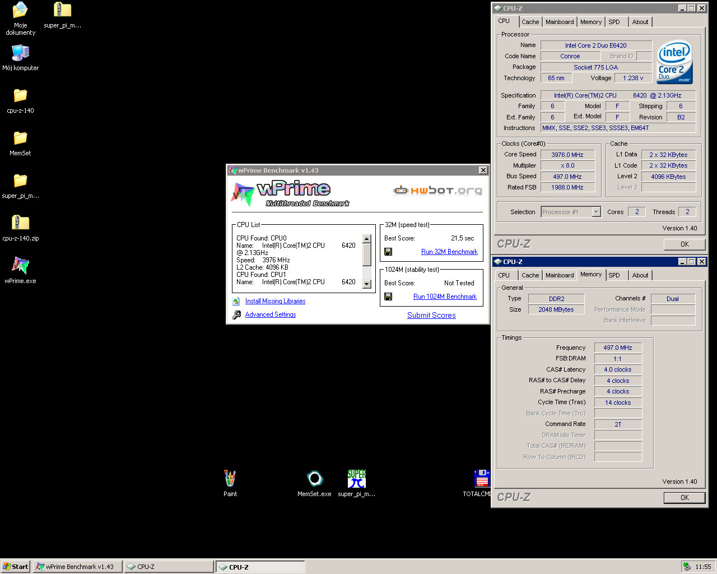Select the cpu-z-140.zip archive icon
Screen dimensions: 717x574
[x=20, y=223]
